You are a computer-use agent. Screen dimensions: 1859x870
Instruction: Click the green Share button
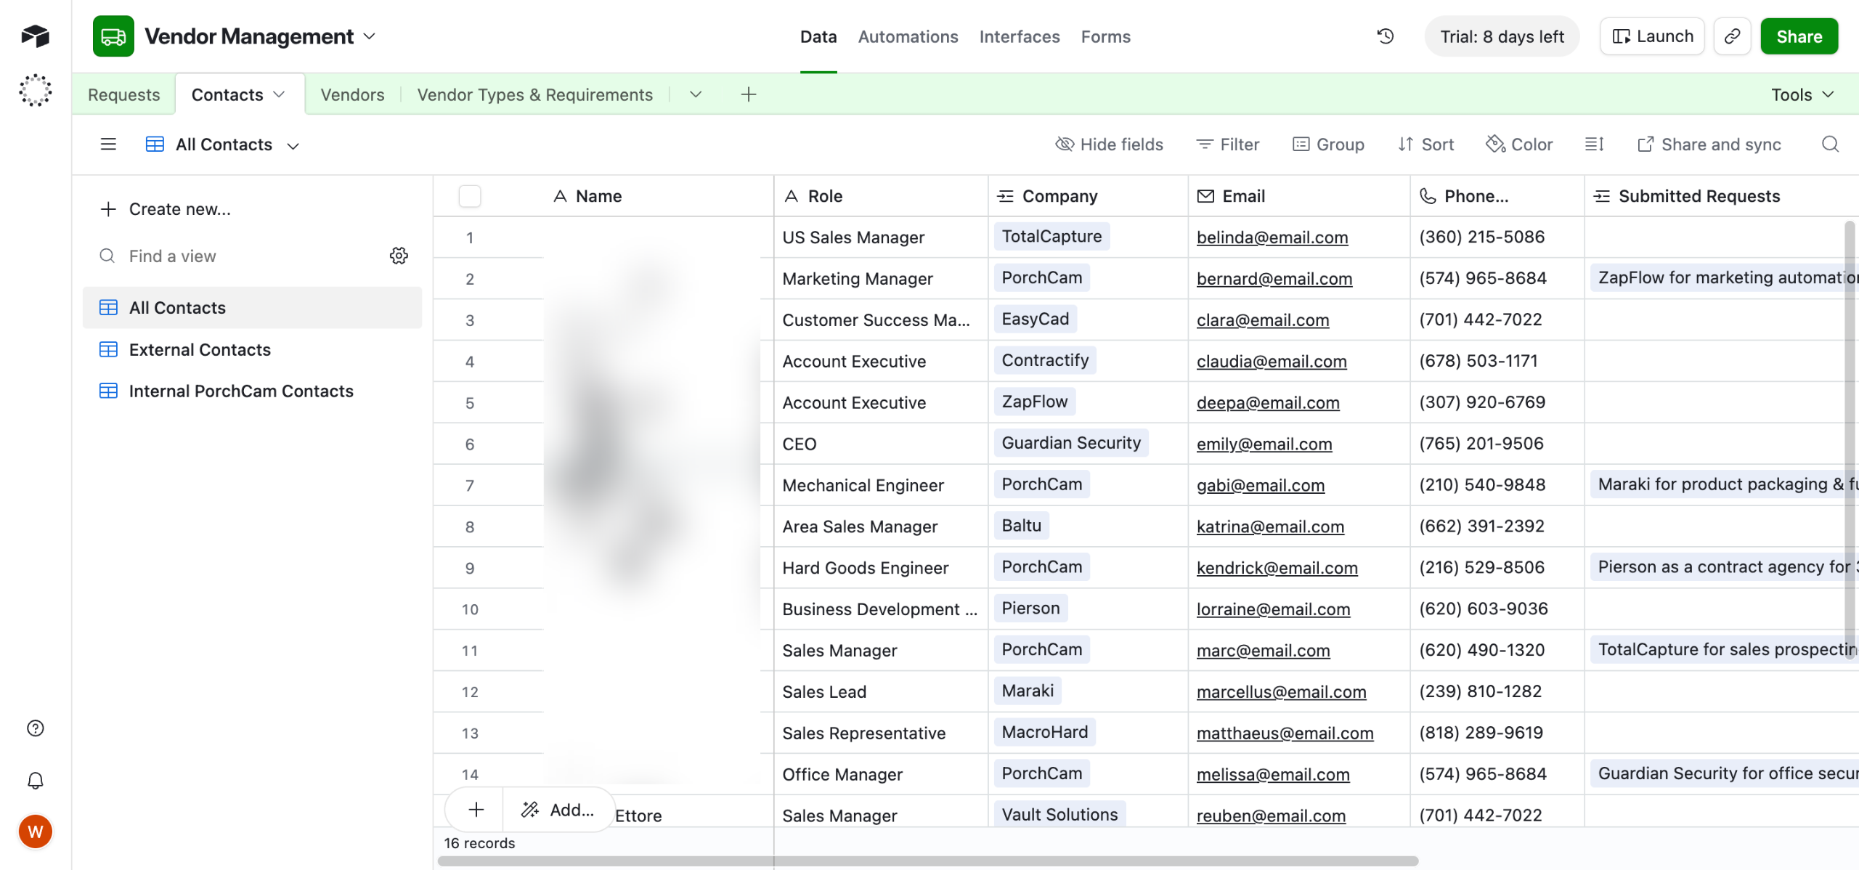tap(1799, 36)
